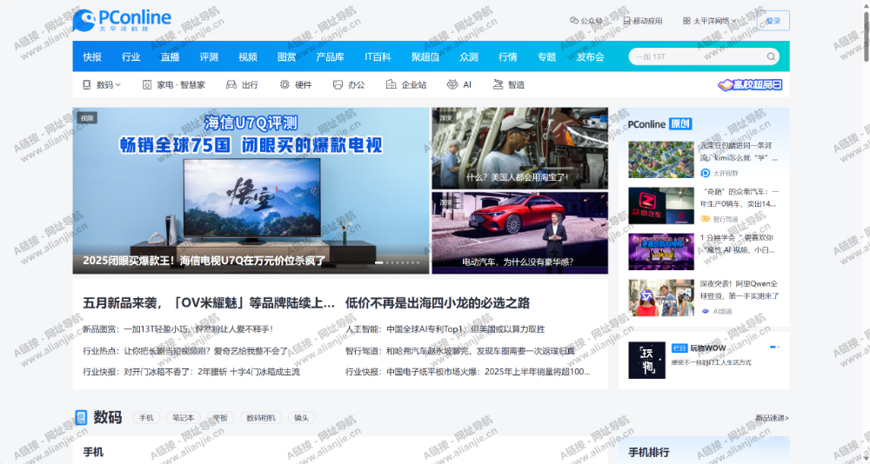870x464 pixels.
Task: Open the 太平洋网络 dropdown
Action: pos(710,21)
